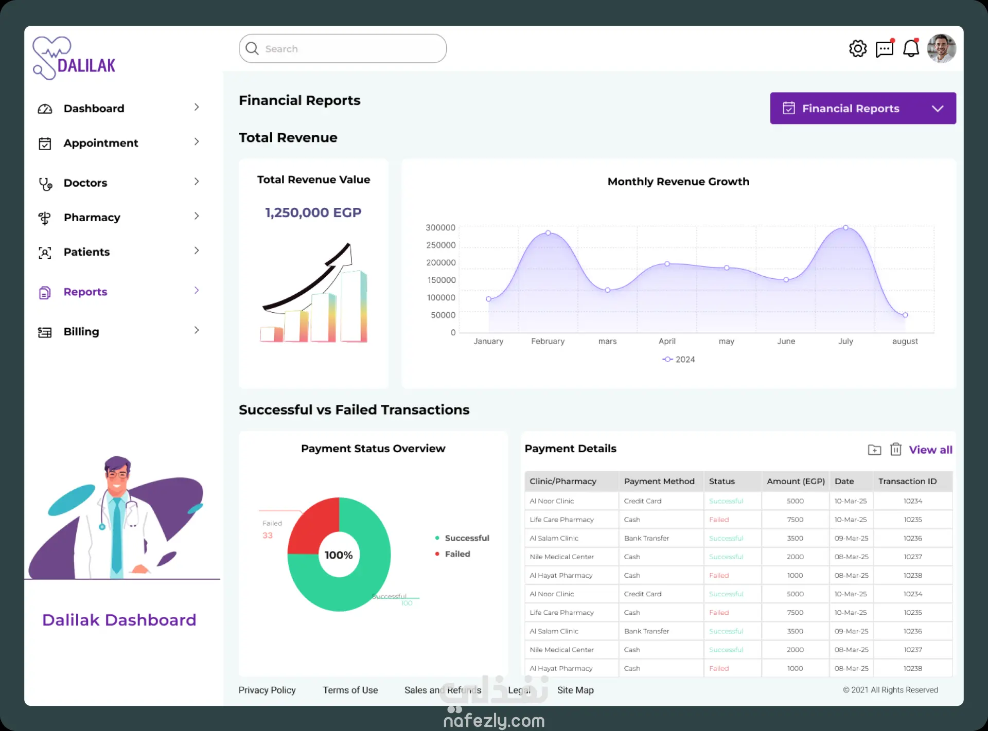988x731 pixels.
Task: Click the Patients sidebar icon
Action: tap(45, 253)
